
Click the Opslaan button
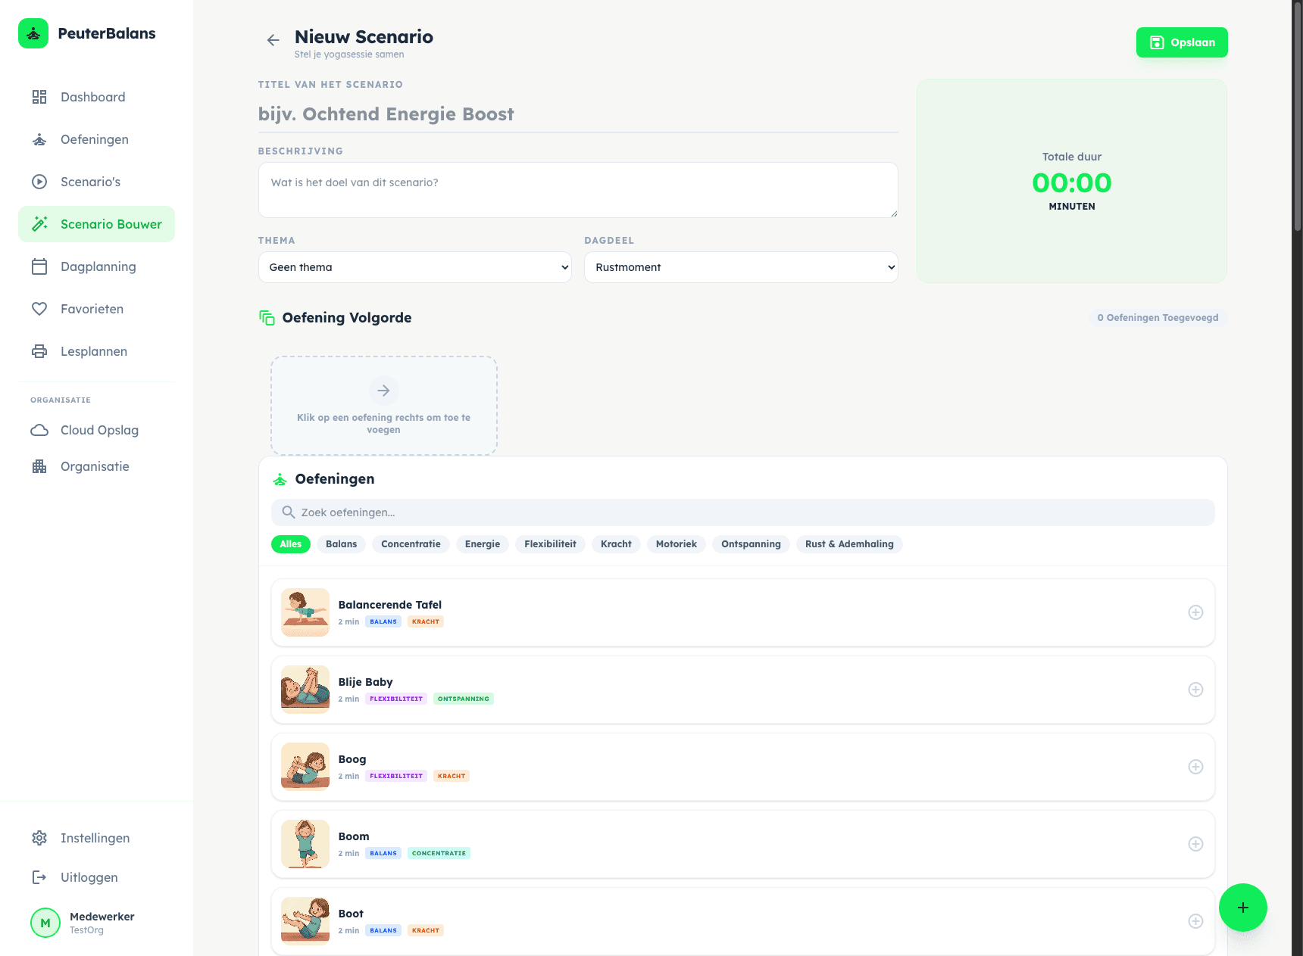pyautogui.click(x=1182, y=42)
